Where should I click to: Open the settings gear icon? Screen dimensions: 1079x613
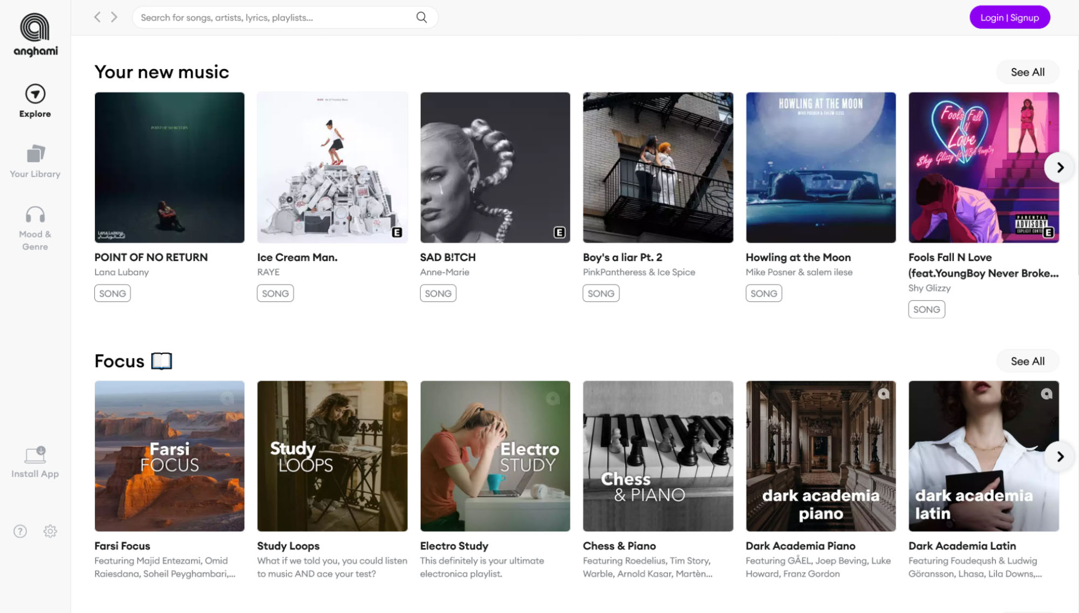click(50, 532)
